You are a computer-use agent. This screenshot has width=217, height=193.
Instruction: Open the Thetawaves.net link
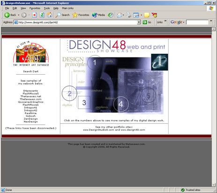tap(30, 96)
